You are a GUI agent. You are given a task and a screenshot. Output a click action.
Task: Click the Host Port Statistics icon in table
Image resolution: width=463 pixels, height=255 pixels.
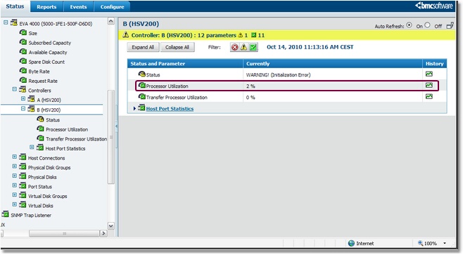pos(141,108)
